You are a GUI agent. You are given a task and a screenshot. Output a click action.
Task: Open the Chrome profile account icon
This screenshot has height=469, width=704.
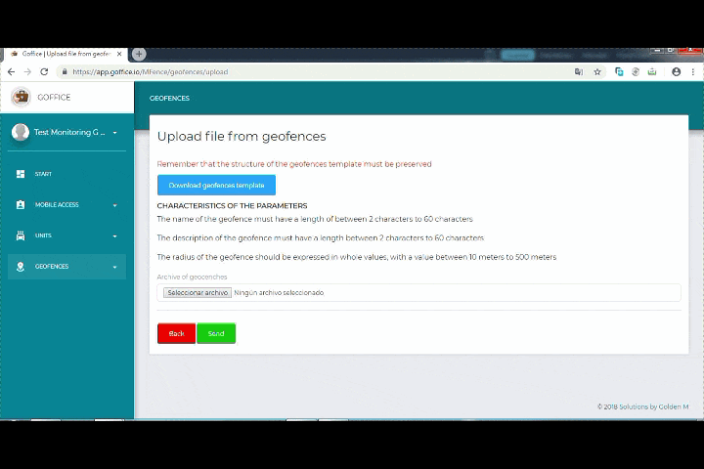676,71
